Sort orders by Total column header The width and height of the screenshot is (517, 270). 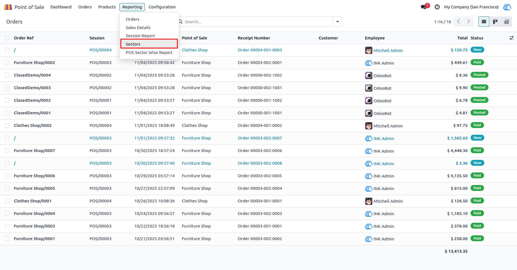462,38
